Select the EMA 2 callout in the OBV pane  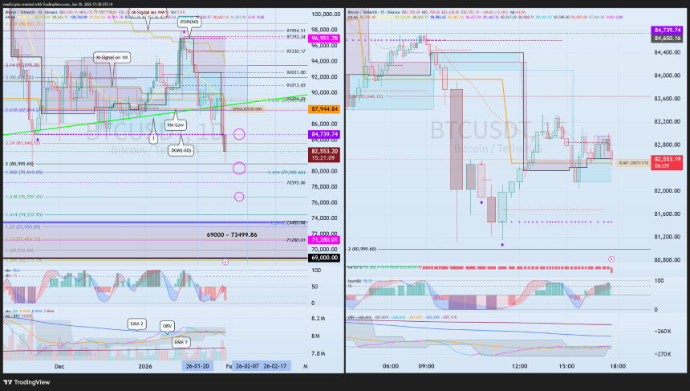tap(136, 324)
